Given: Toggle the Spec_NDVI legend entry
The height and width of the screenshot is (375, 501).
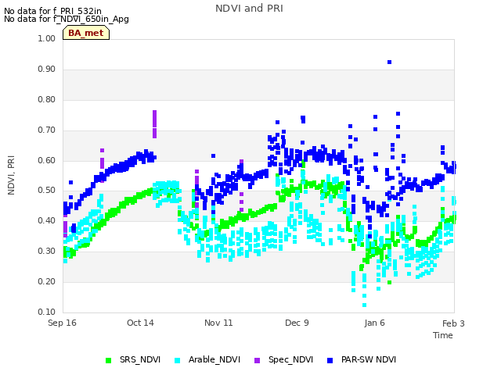Looking at the screenshot, I should tap(283, 359).
